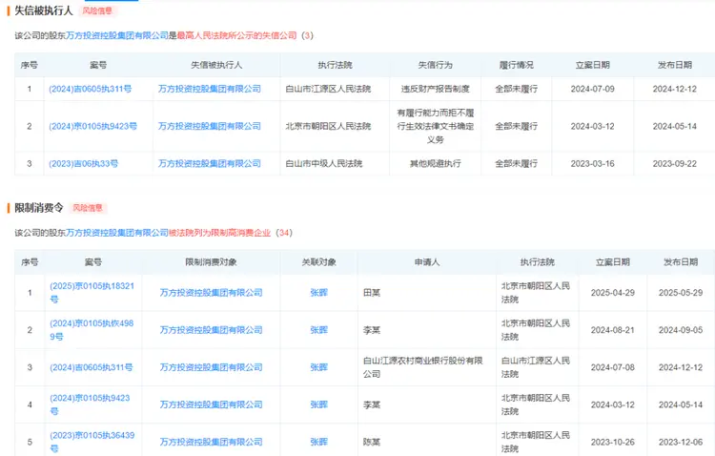Open case (2025)京0105执18321号 link
715x456 pixels.
[x=92, y=292]
